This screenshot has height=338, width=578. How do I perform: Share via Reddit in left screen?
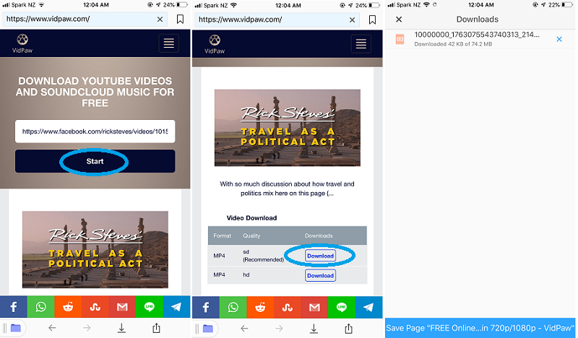(x=68, y=307)
